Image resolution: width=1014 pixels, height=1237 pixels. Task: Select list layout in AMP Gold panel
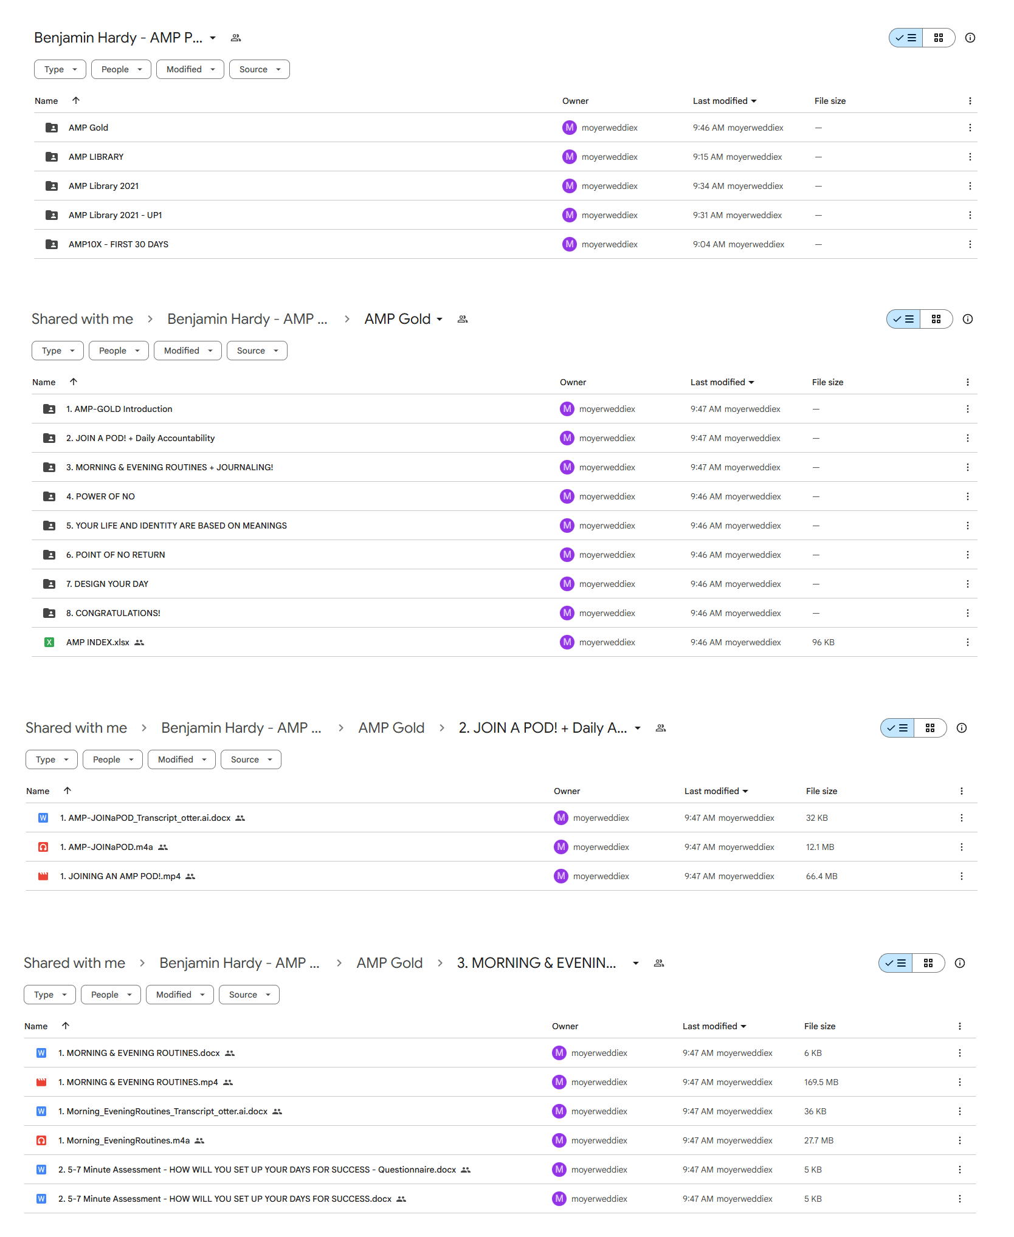(903, 319)
